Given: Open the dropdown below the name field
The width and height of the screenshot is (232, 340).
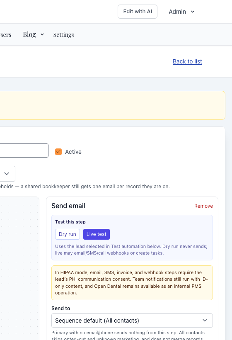Looking at the screenshot, I should coord(7,174).
